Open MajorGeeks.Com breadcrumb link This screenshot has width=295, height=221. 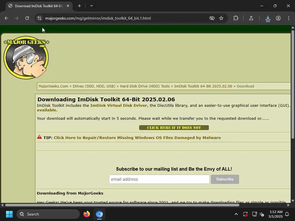[53, 86]
